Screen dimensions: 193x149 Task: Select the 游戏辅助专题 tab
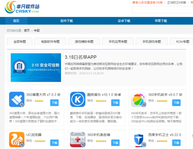click(84, 42)
